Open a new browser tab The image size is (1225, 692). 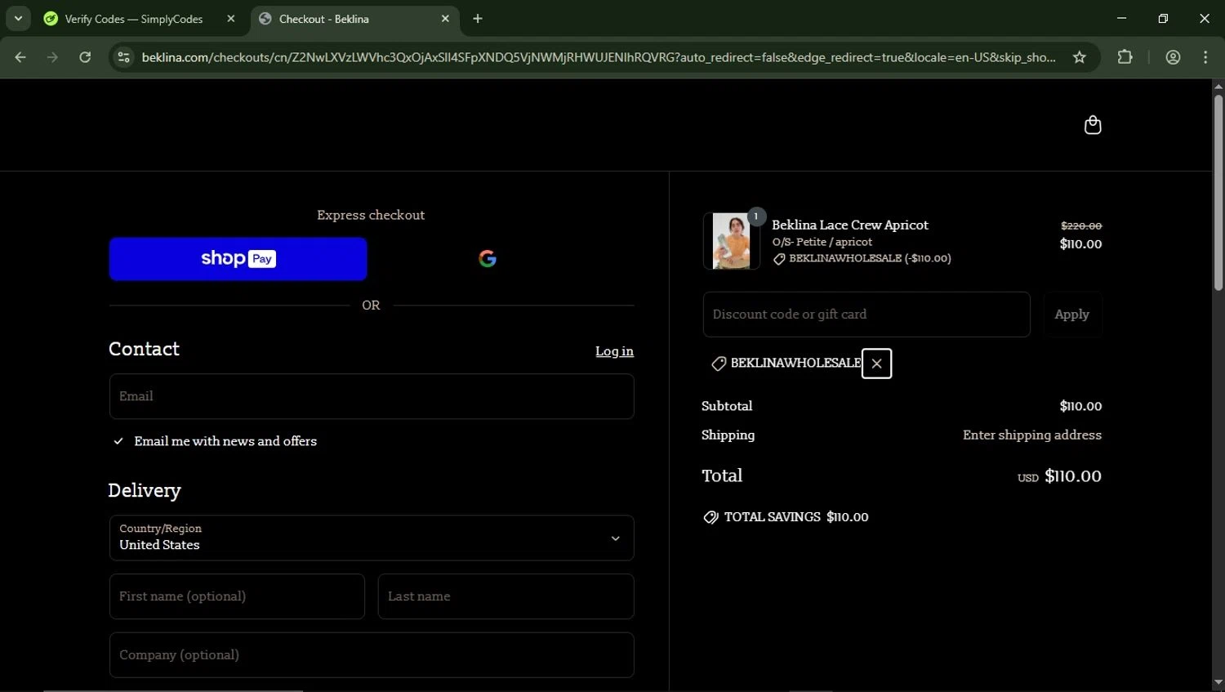pyautogui.click(x=478, y=19)
